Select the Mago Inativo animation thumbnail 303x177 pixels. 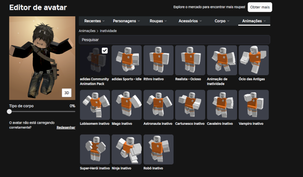pyautogui.click(x=127, y=105)
